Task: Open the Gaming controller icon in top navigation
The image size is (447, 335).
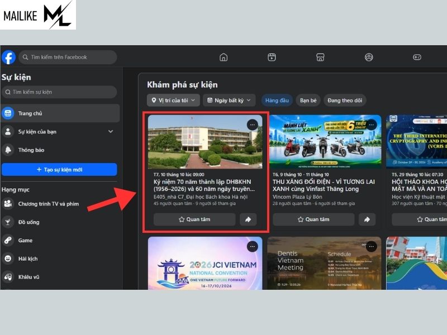Action: [417, 58]
